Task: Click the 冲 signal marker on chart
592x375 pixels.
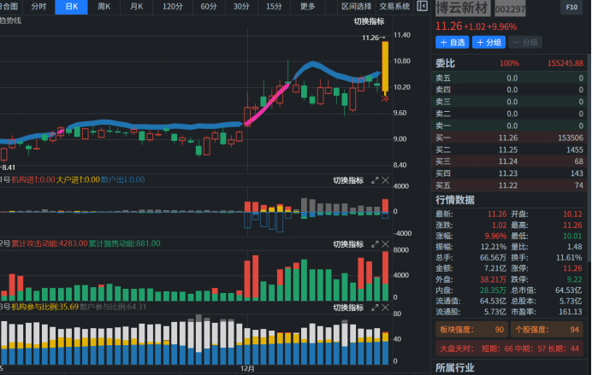Action: (x=384, y=99)
